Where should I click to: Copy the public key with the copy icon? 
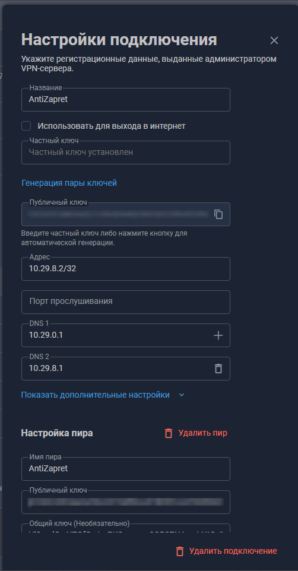click(x=218, y=214)
